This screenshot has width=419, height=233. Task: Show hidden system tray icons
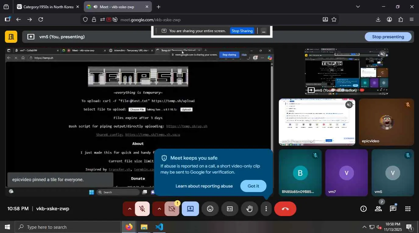point(364,227)
